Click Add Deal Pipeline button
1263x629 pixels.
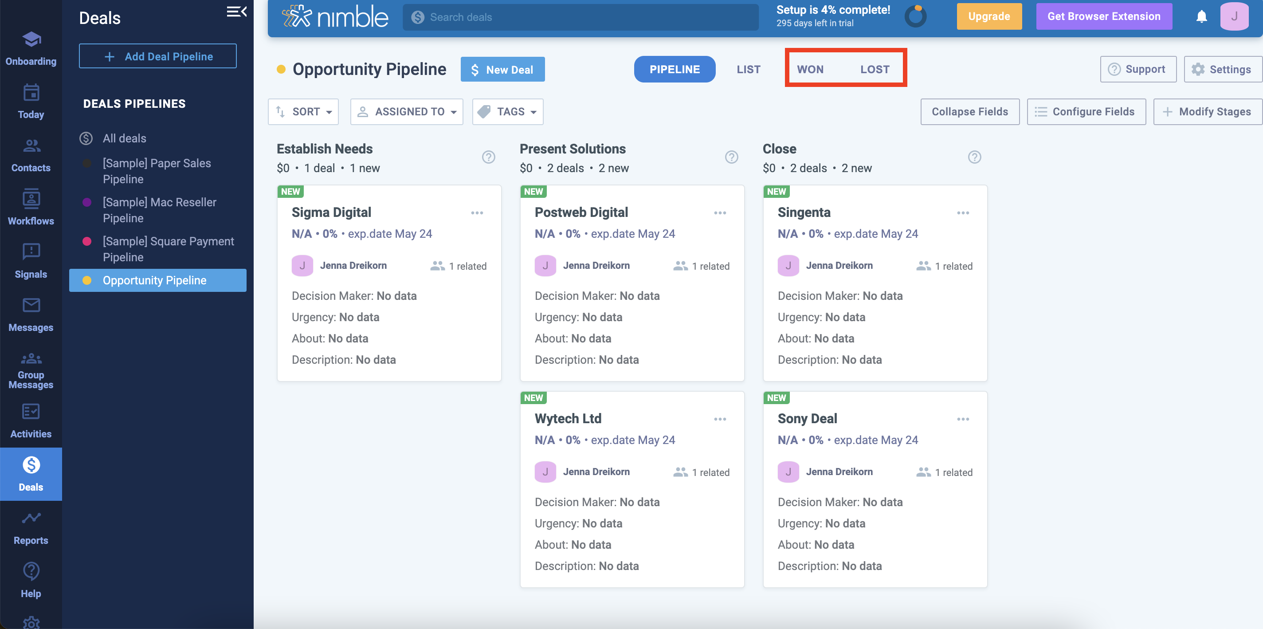point(158,56)
